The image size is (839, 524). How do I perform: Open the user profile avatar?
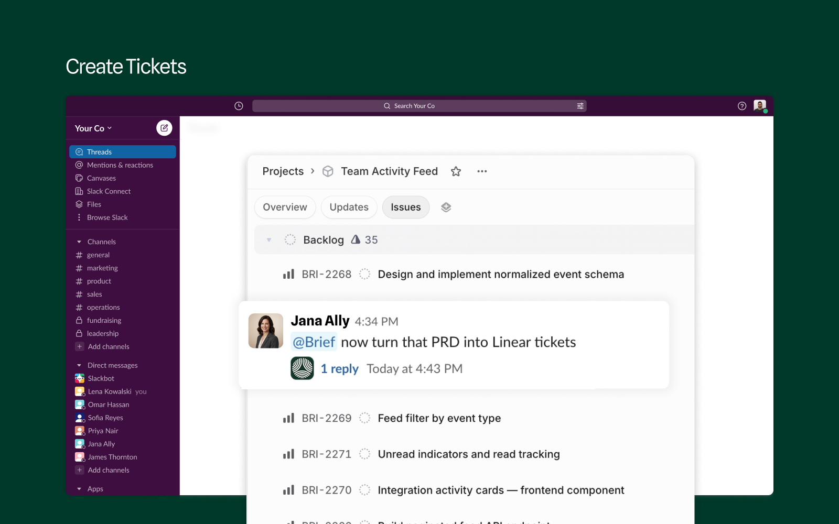tap(760, 106)
